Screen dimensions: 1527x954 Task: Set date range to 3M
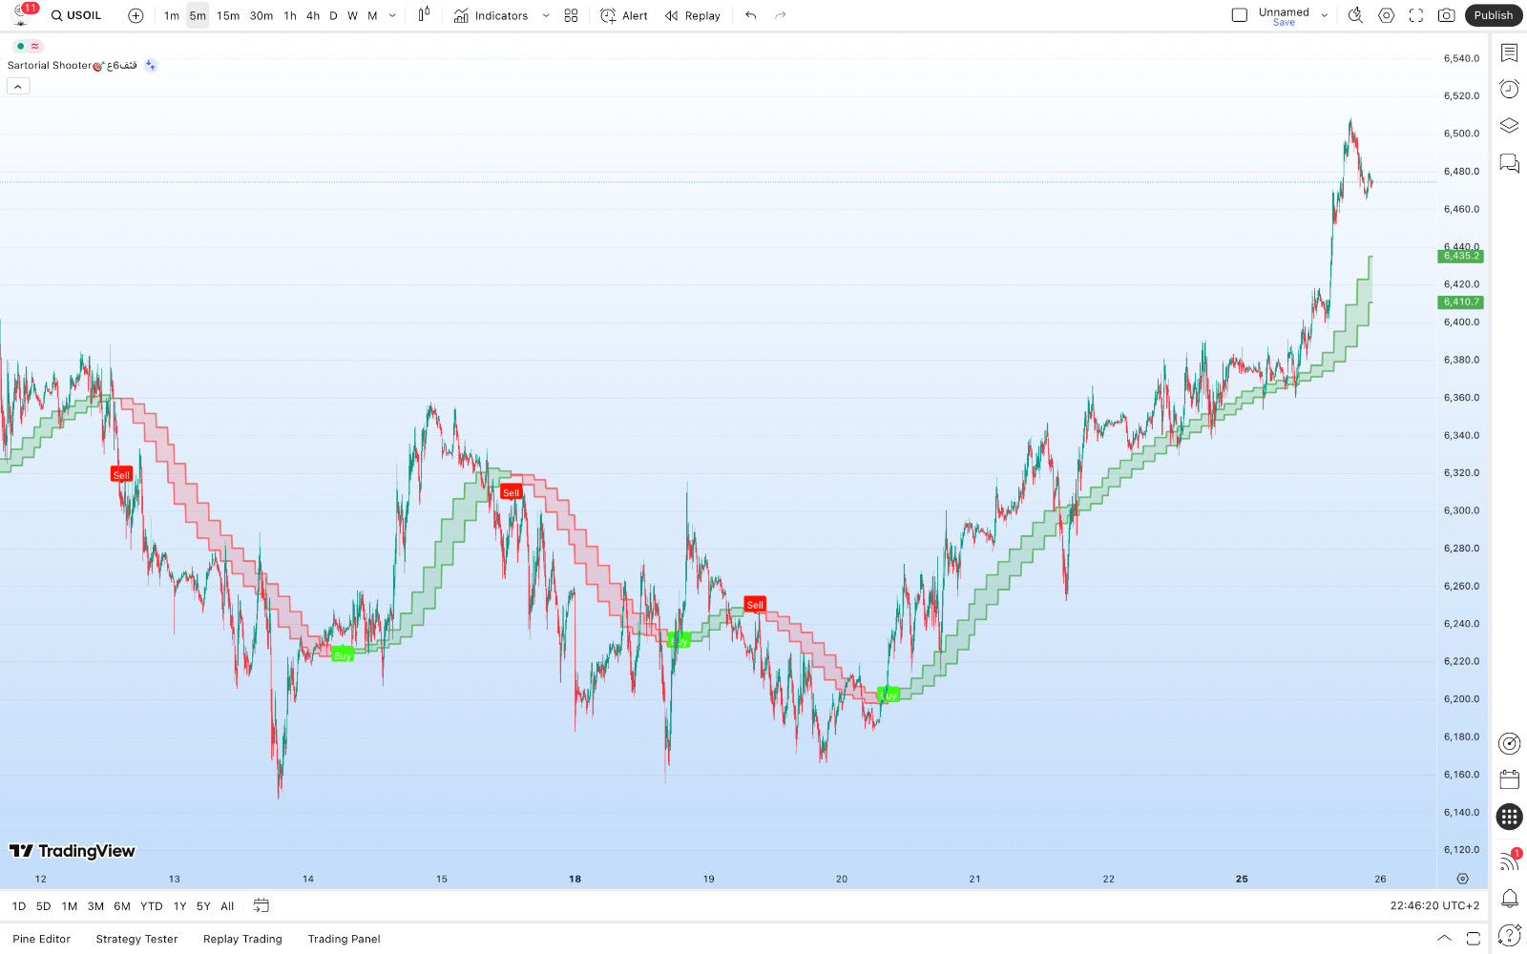[95, 906]
